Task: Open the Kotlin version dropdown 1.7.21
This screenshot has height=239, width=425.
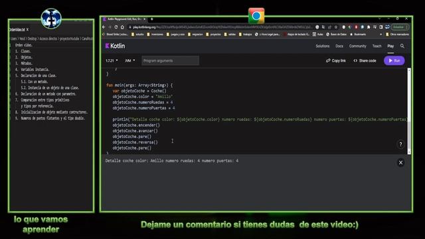Action: [x=112, y=60]
